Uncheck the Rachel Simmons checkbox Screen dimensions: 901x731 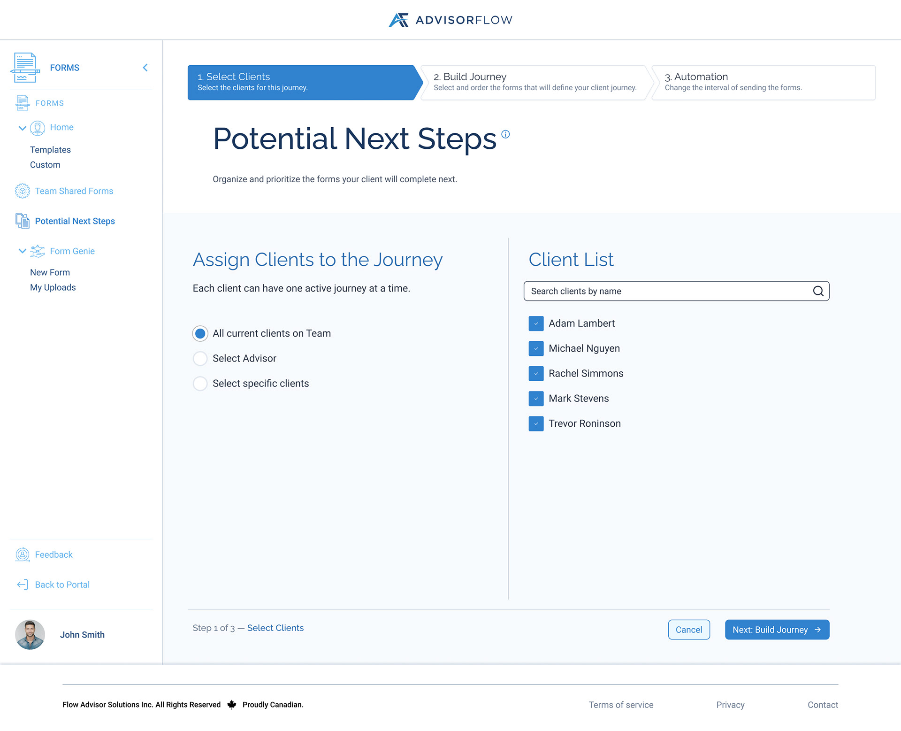(x=536, y=374)
